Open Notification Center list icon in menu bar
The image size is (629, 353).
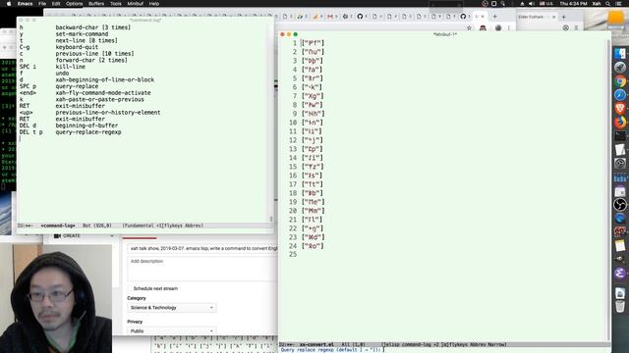(x=619, y=4)
